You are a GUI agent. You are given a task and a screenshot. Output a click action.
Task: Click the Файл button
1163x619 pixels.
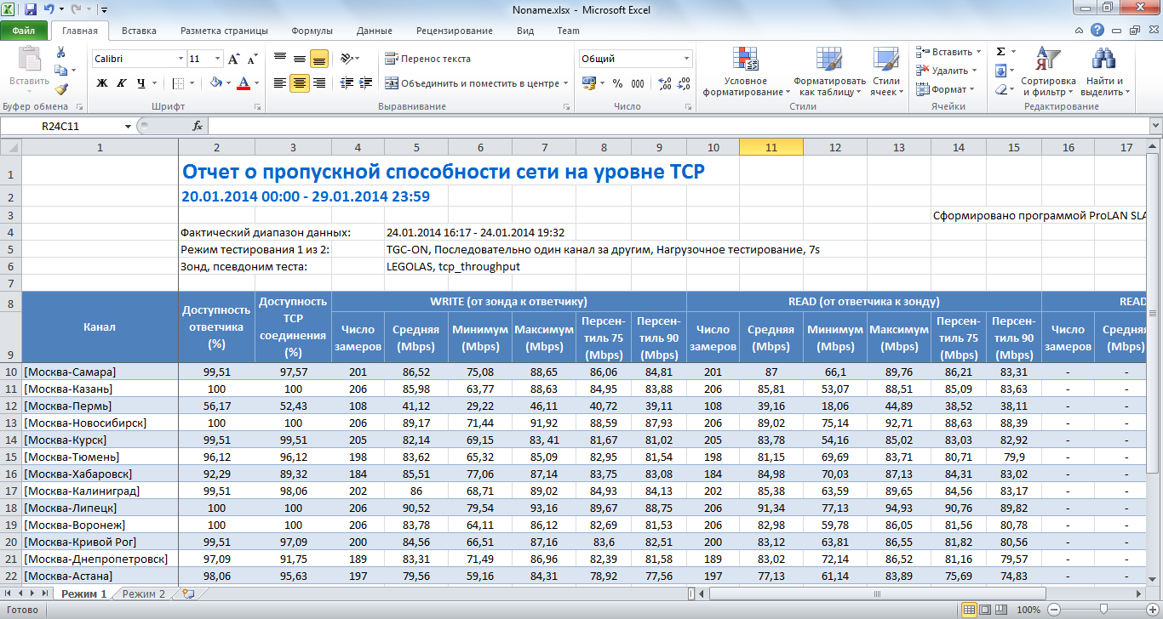[x=23, y=31]
